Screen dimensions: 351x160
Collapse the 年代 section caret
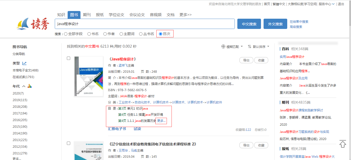point(24,87)
